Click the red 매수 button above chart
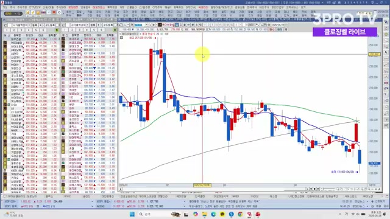 tap(272, 29)
